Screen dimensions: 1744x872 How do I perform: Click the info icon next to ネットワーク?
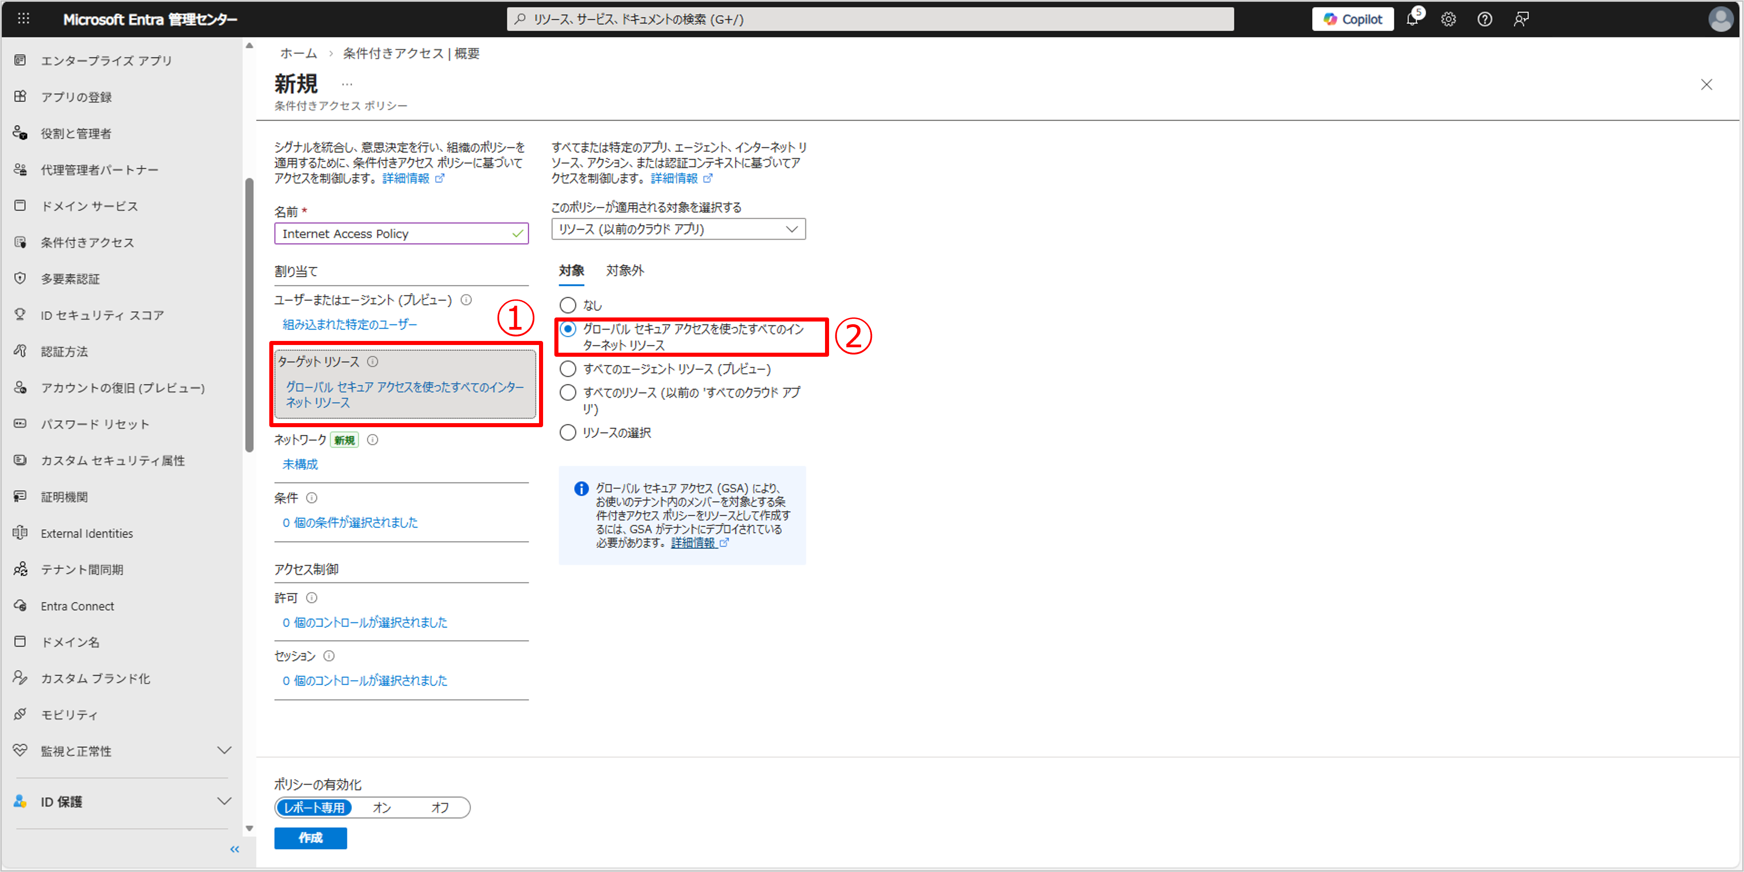[372, 440]
